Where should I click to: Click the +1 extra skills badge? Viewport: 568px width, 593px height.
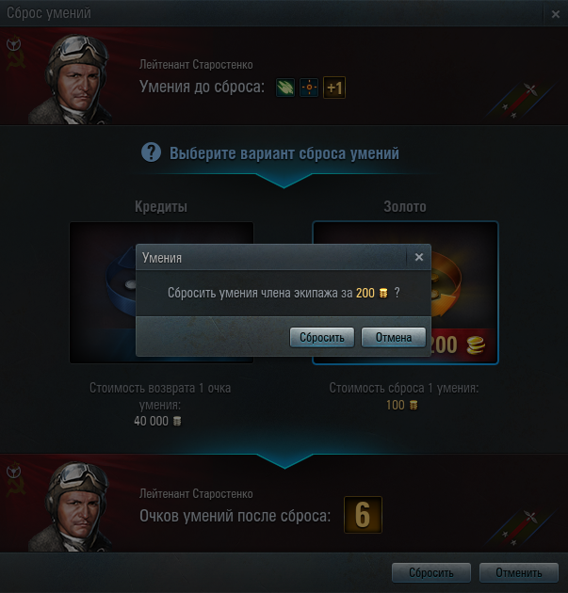334,88
